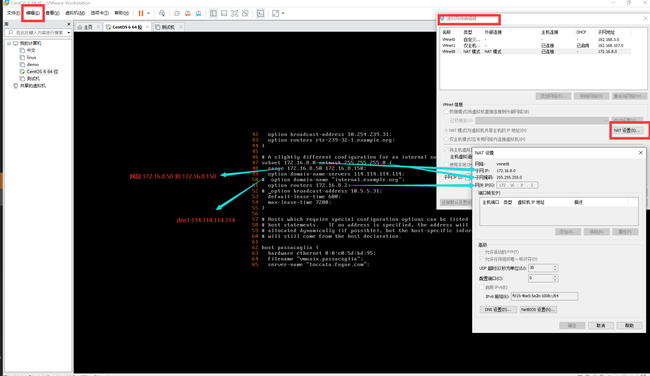Enable IPv6 in the NAT settings dialog
This screenshot has height=376, width=650.
(482, 287)
